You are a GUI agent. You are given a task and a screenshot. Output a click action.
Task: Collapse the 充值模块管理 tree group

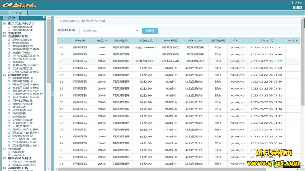coord(4,36)
